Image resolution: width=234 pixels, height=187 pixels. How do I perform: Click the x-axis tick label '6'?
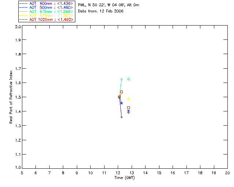point(36,173)
